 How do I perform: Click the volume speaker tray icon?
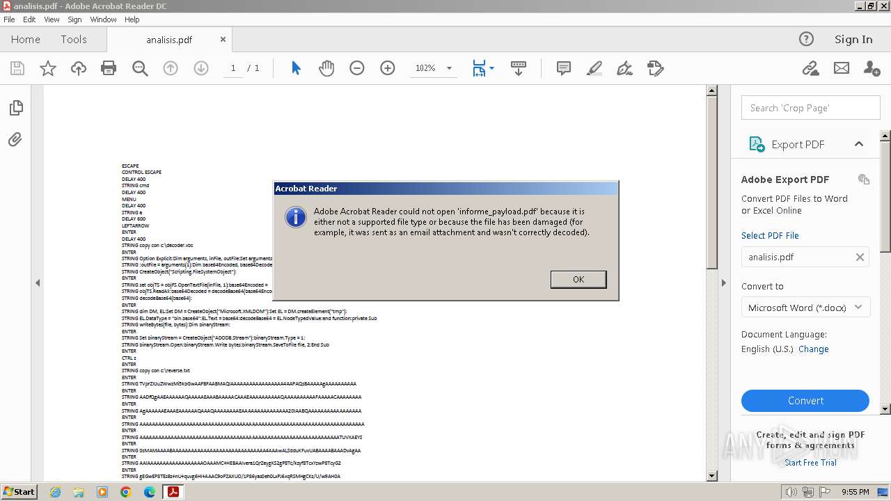point(791,492)
